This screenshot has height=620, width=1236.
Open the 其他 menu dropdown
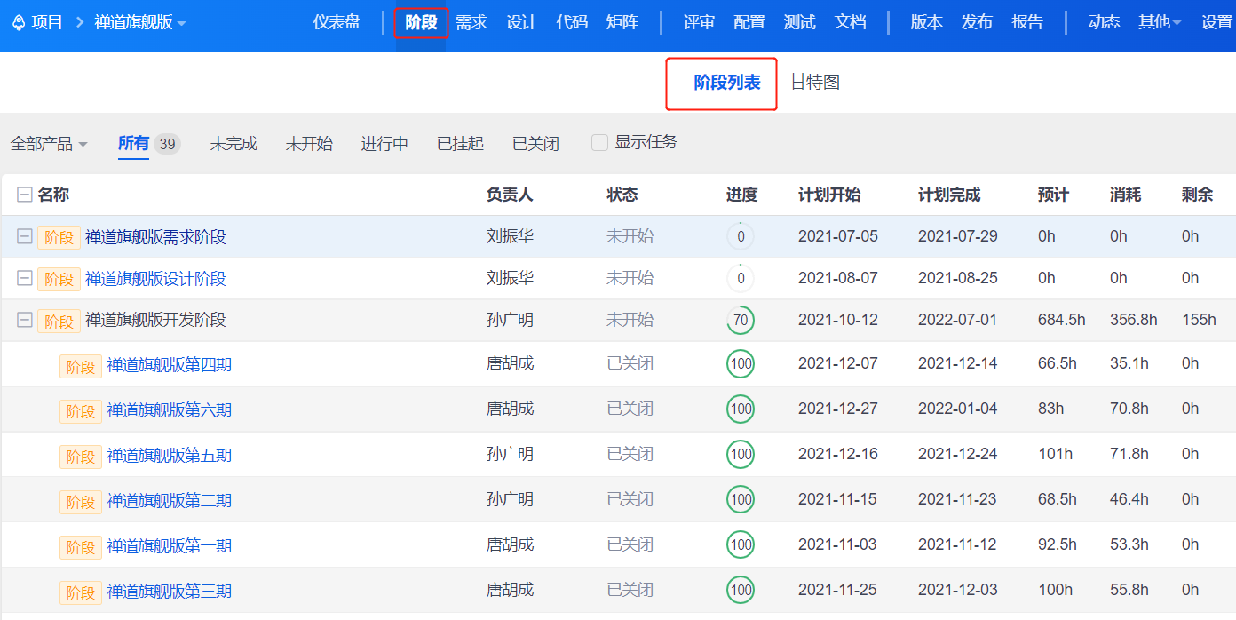(1159, 23)
